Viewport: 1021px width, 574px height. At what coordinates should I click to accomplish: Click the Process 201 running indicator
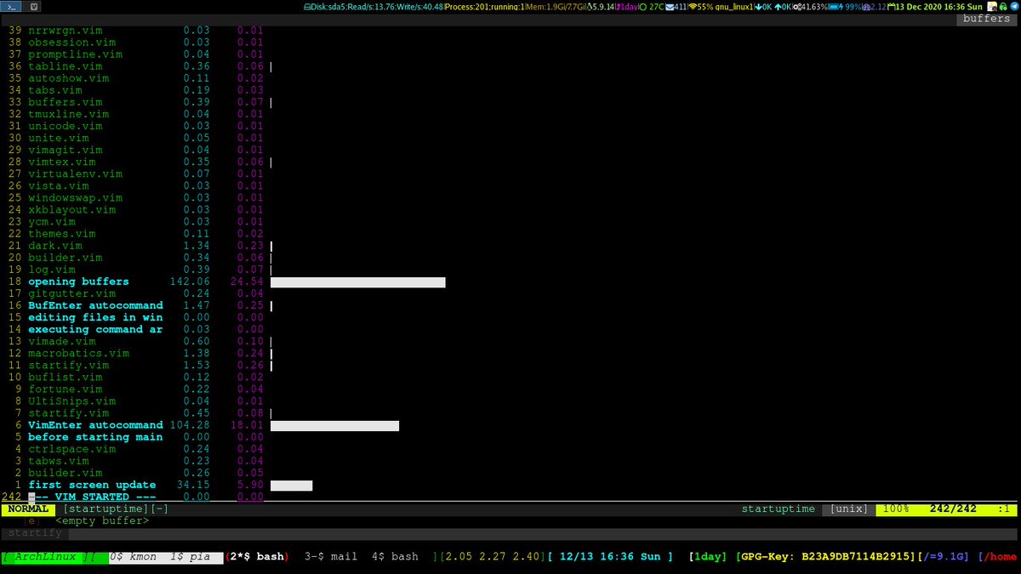coord(485,8)
